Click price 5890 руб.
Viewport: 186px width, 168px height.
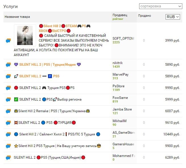(172, 65)
